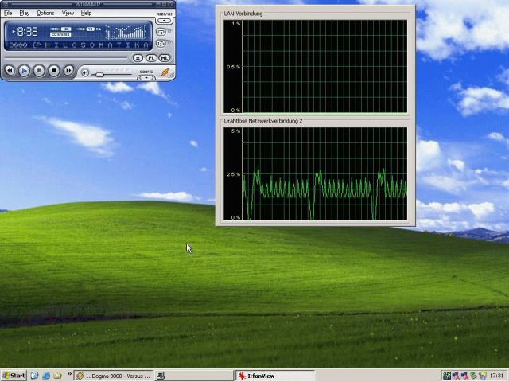Launch Internet Explorer from quick launch

click(46, 376)
